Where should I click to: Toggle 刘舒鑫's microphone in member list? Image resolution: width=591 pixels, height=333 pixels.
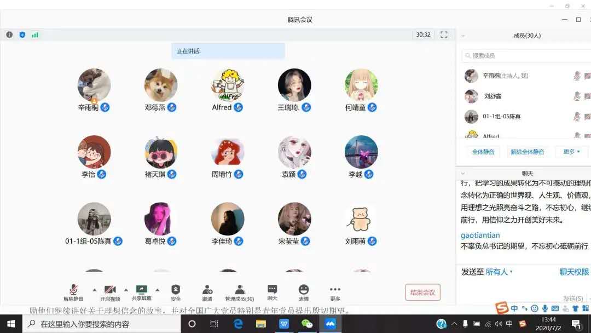577,96
